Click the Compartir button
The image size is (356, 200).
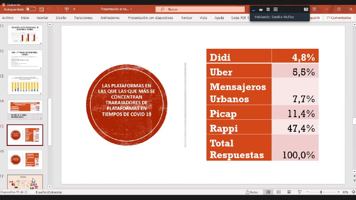pos(316,18)
